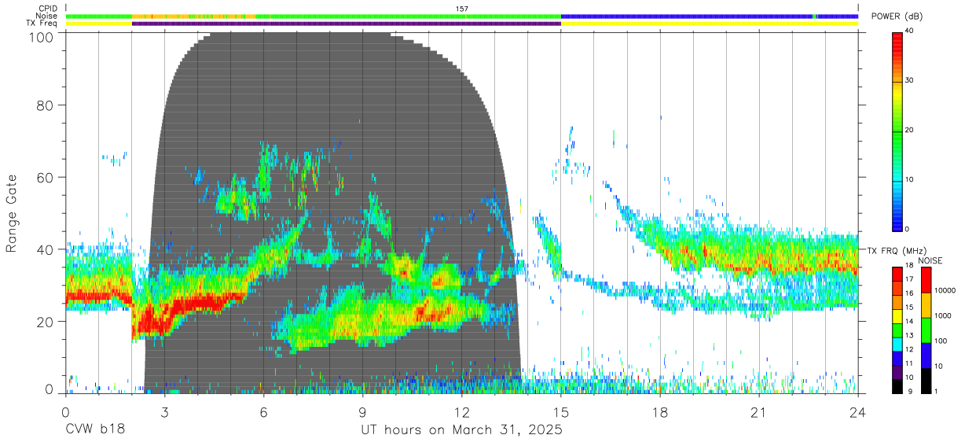Click the 9 UT hour tick label

click(x=362, y=411)
